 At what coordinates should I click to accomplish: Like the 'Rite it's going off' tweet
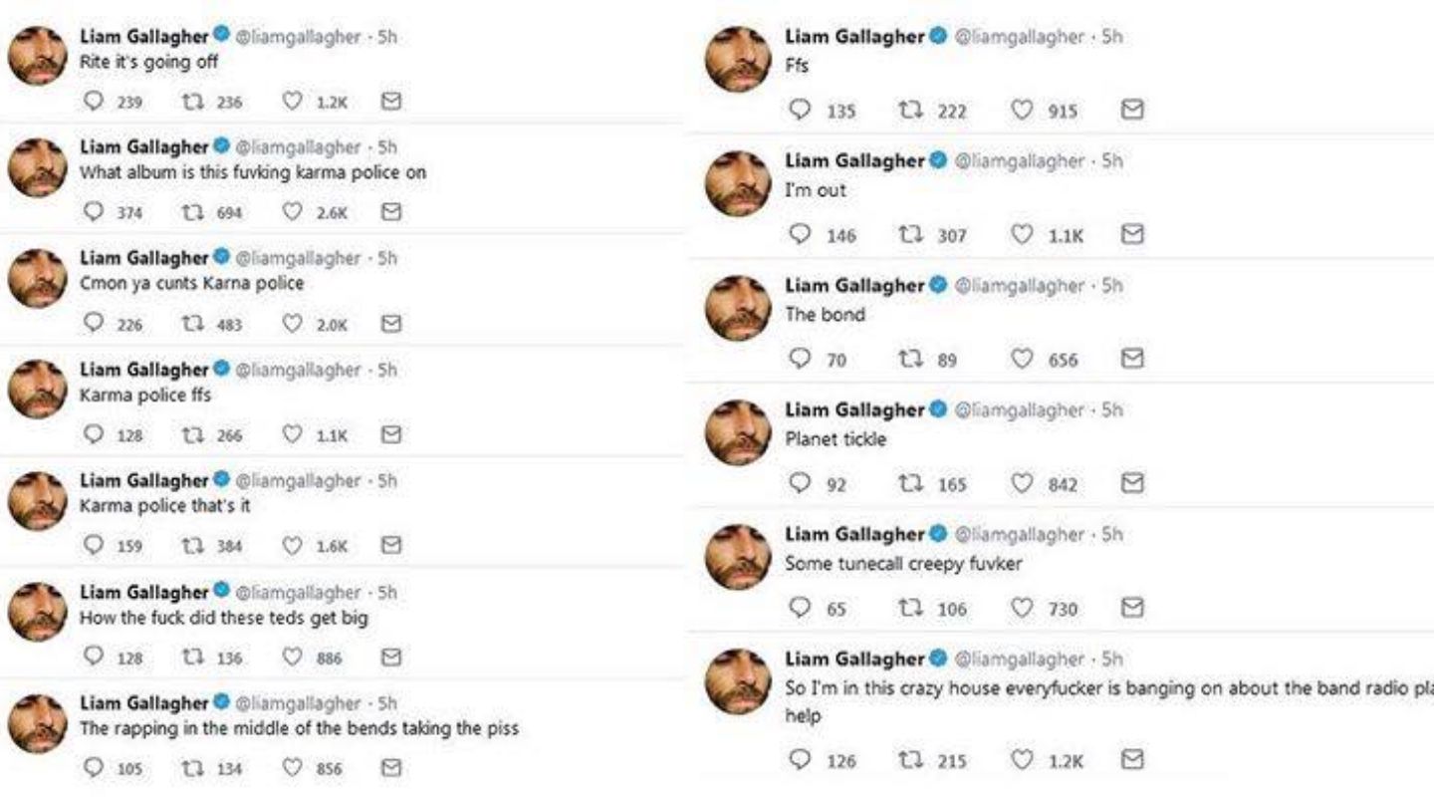[292, 102]
